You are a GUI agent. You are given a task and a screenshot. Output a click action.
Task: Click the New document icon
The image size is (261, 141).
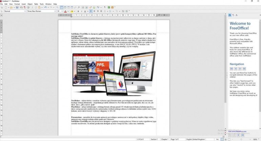6,7
